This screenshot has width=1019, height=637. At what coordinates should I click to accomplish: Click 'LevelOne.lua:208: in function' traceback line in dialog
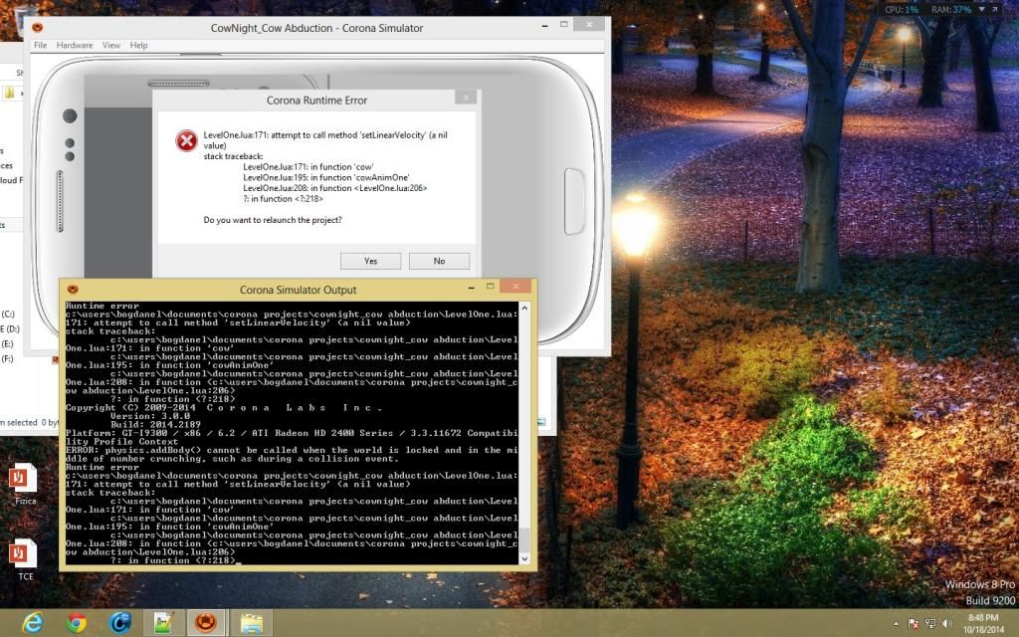pyautogui.click(x=334, y=188)
